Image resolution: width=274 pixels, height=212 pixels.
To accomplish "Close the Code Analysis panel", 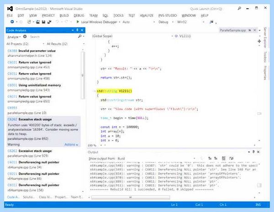I will (82, 30).
